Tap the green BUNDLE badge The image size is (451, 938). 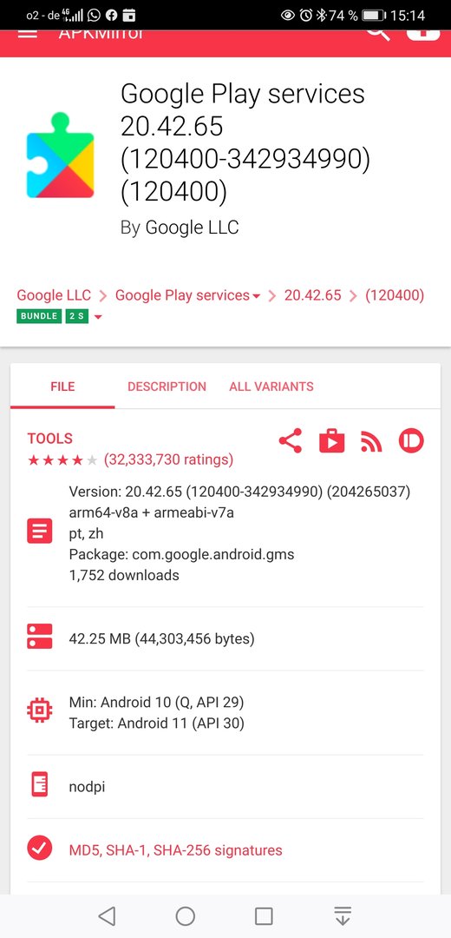pyautogui.click(x=39, y=316)
